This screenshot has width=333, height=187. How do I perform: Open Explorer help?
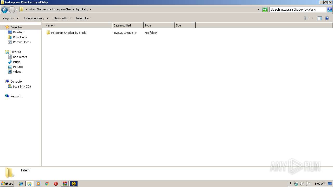(327, 18)
